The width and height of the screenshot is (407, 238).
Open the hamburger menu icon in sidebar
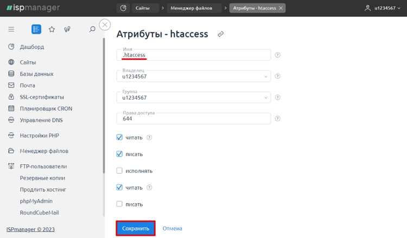point(11,29)
